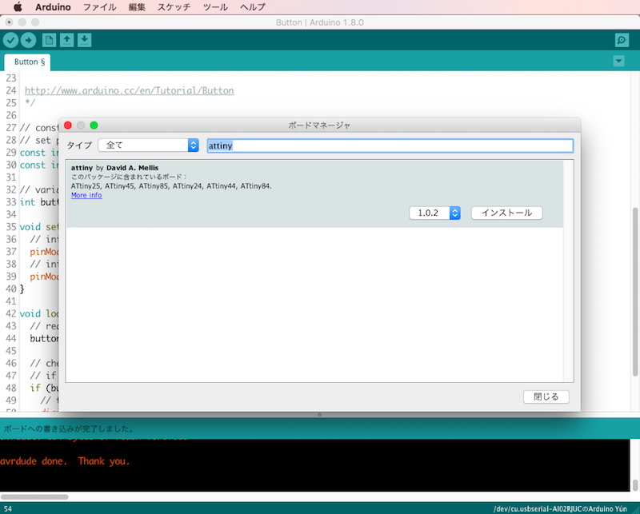The image size is (640, 514).
Task: Open the タイプ dropdown showing 全て
Action: coord(149,145)
